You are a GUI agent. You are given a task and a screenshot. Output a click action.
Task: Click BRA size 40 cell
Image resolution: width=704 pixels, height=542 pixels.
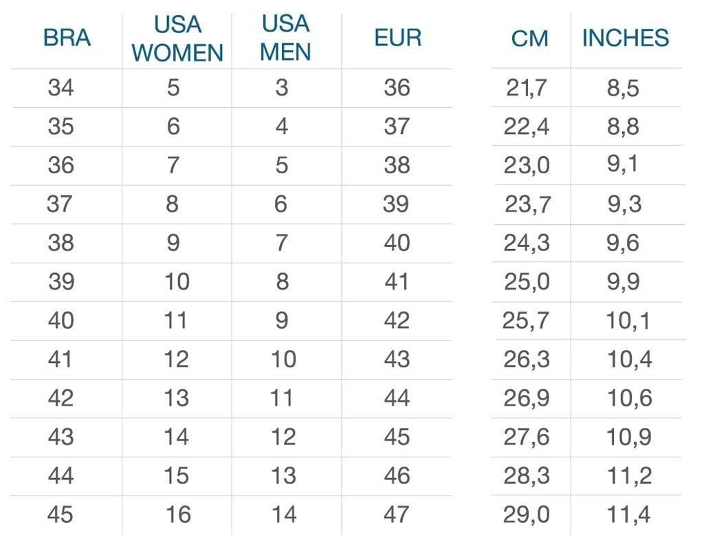(x=61, y=321)
